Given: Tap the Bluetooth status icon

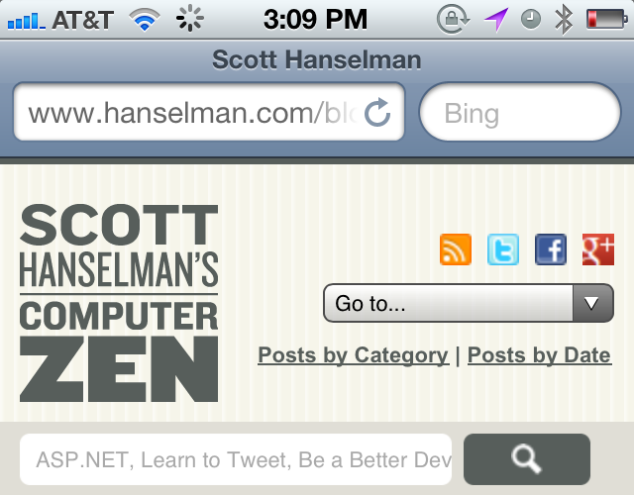Looking at the screenshot, I should click(x=564, y=20).
